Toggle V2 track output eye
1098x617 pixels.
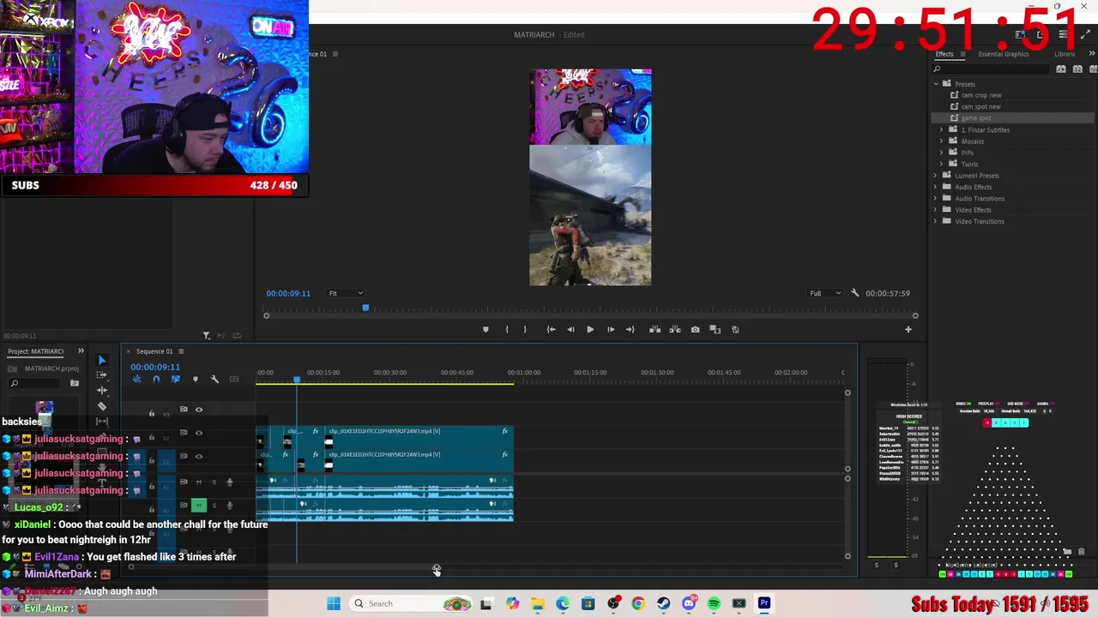pos(199,433)
